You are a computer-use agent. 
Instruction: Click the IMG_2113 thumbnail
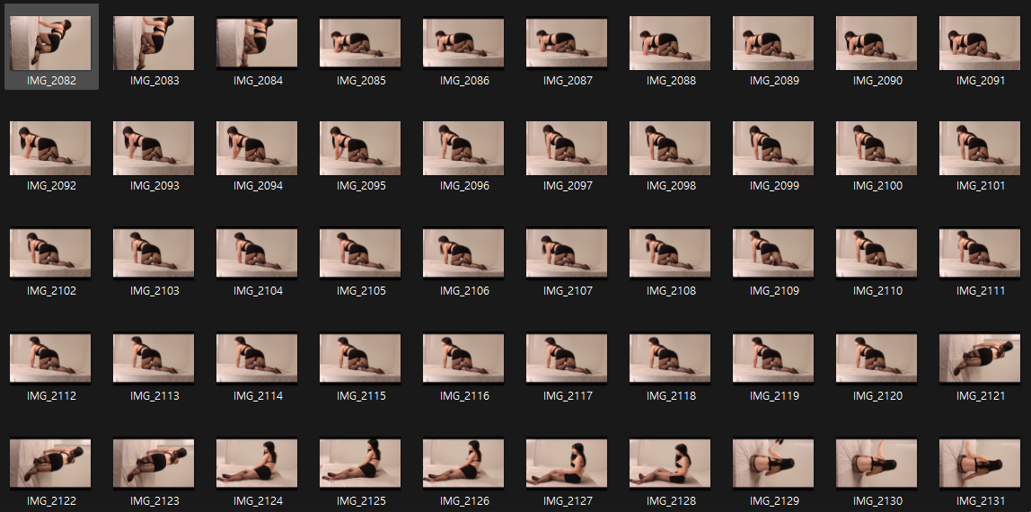154,358
